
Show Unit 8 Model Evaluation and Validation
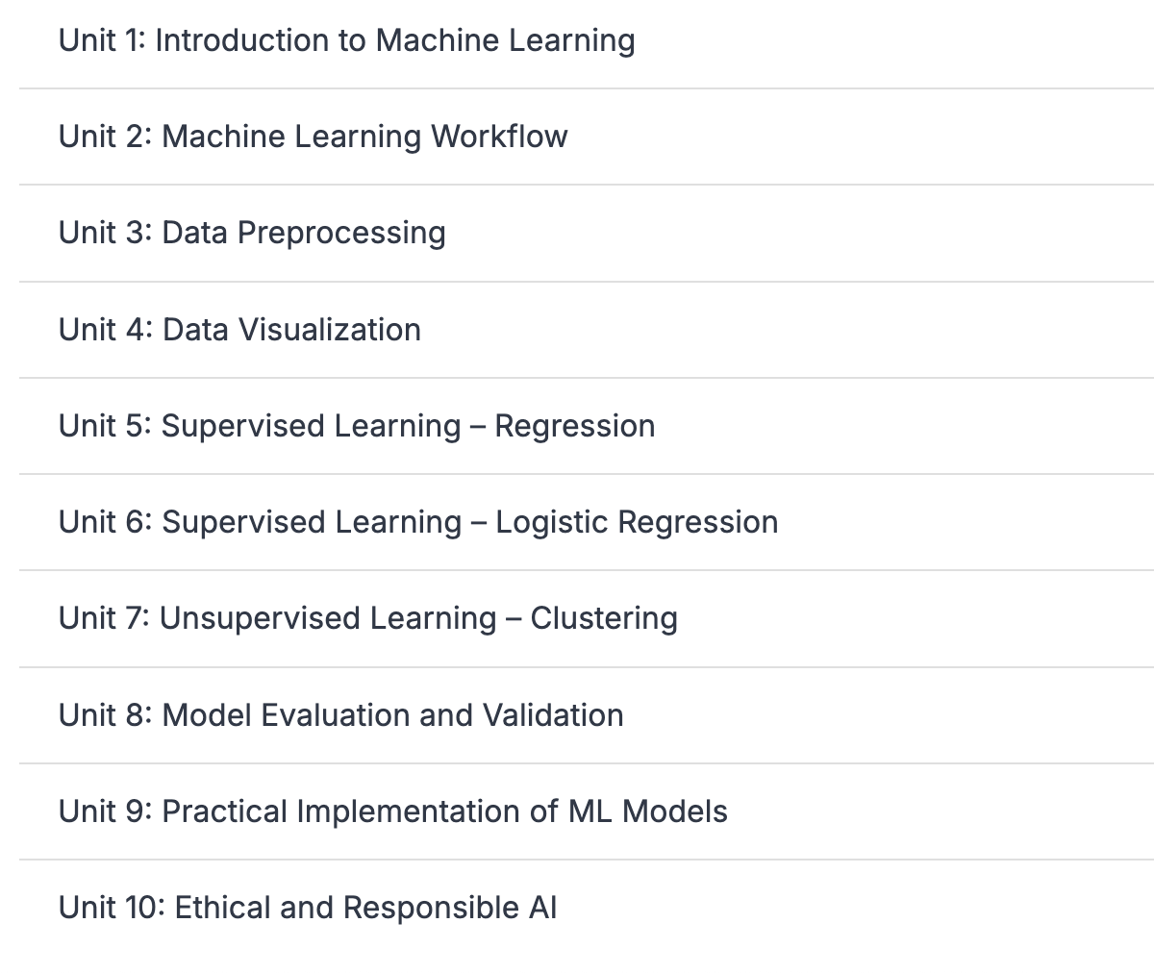[x=340, y=715]
